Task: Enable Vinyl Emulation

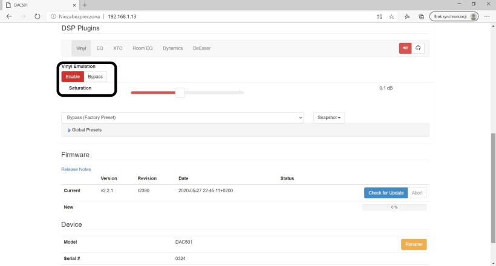Action: [73, 77]
